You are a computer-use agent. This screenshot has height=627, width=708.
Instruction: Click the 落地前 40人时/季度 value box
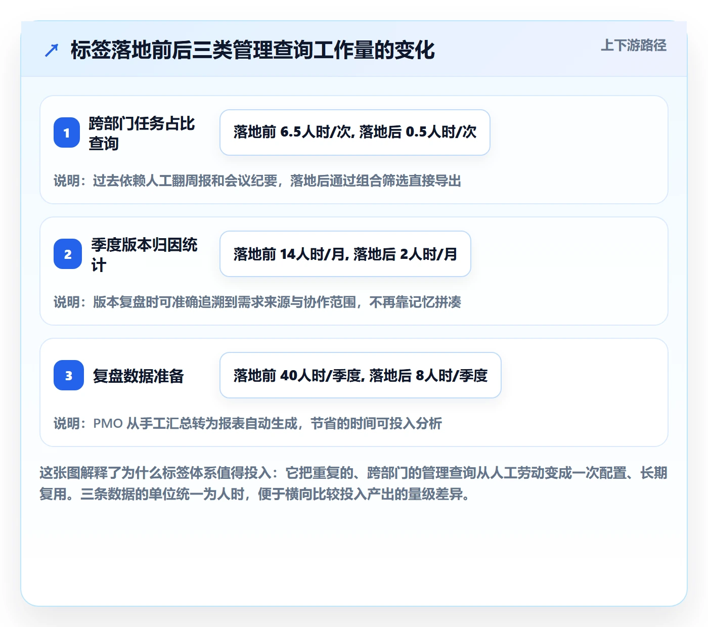tap(361, 375)
